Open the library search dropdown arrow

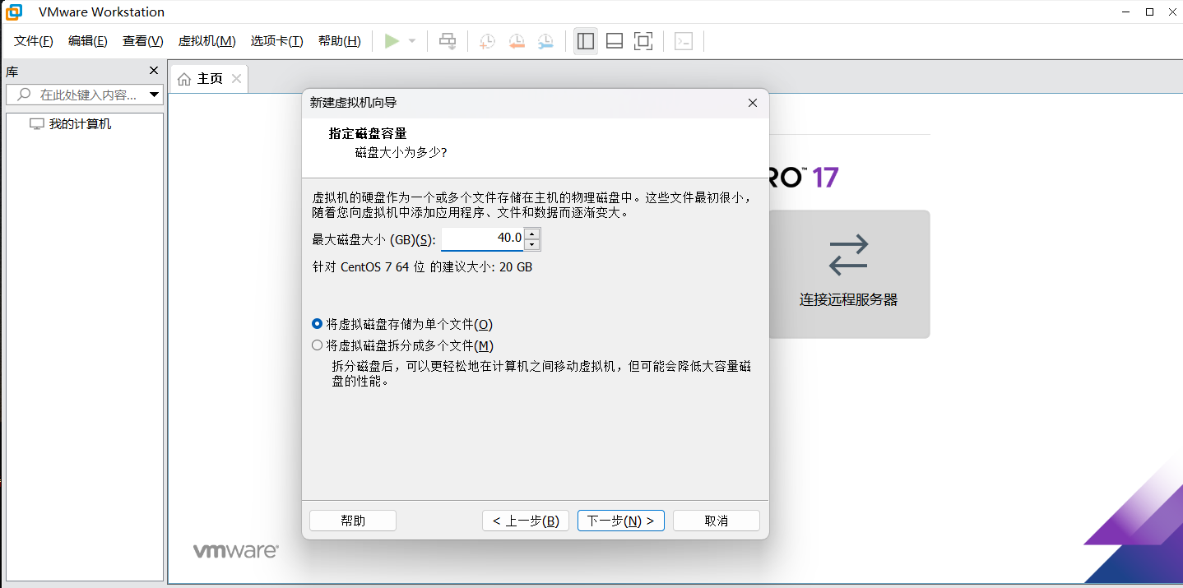coord(154,95)
